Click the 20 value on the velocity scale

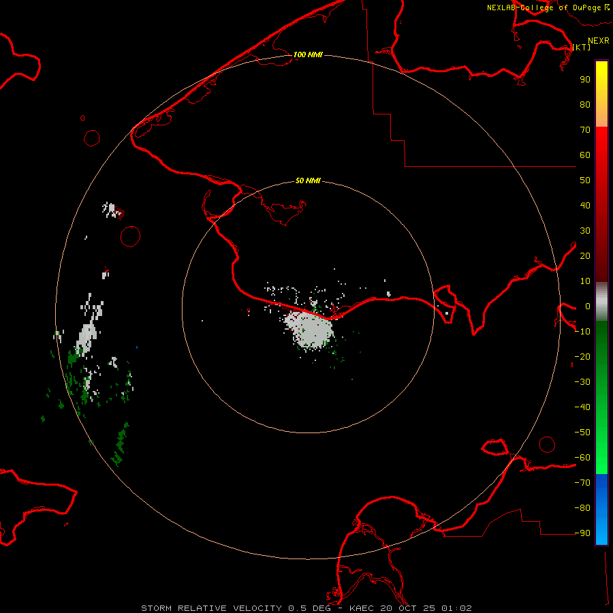point(585,256)
